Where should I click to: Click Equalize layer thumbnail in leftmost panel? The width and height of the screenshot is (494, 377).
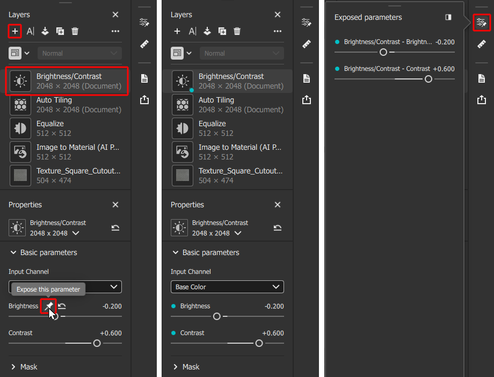coord(20,128)
